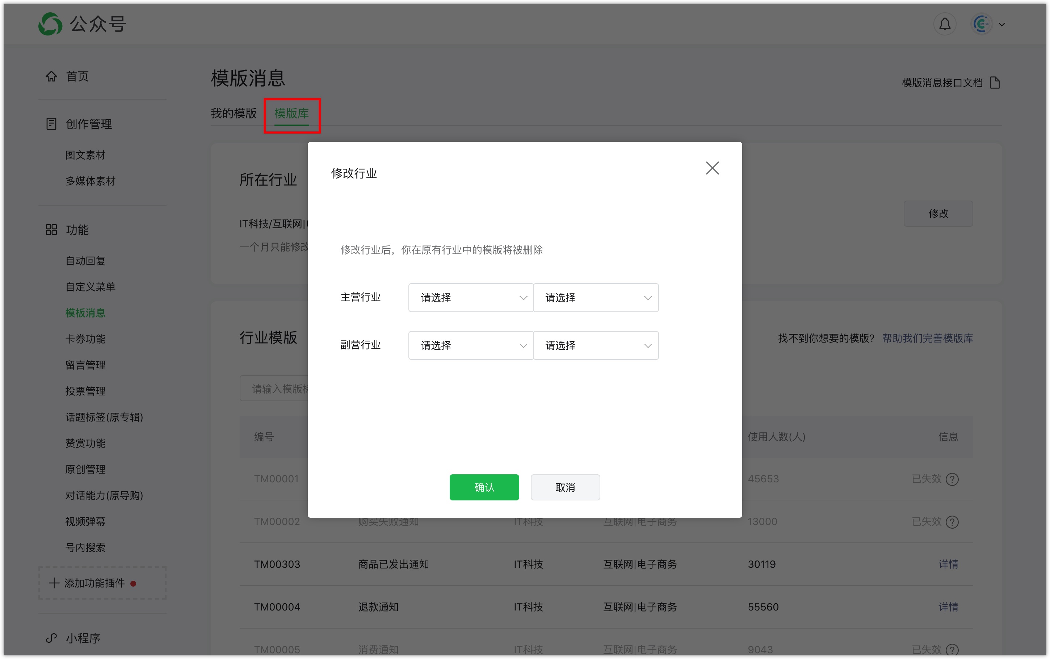
Task: Click the template search input field
Action: tap(274, 388)
